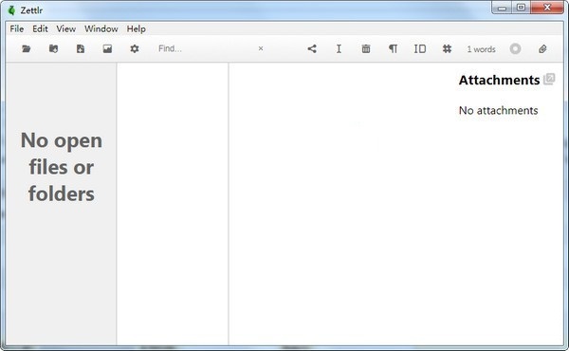Screen dimensions: 569x351
Task: Click the Zettlr app icon in title bar
Action: coord(11,10)
